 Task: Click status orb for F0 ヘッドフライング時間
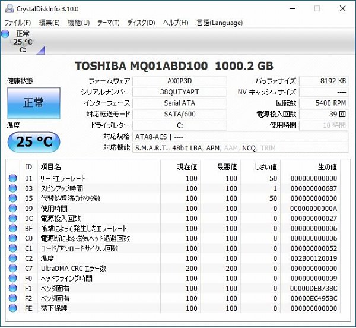[x=13, y=278]
